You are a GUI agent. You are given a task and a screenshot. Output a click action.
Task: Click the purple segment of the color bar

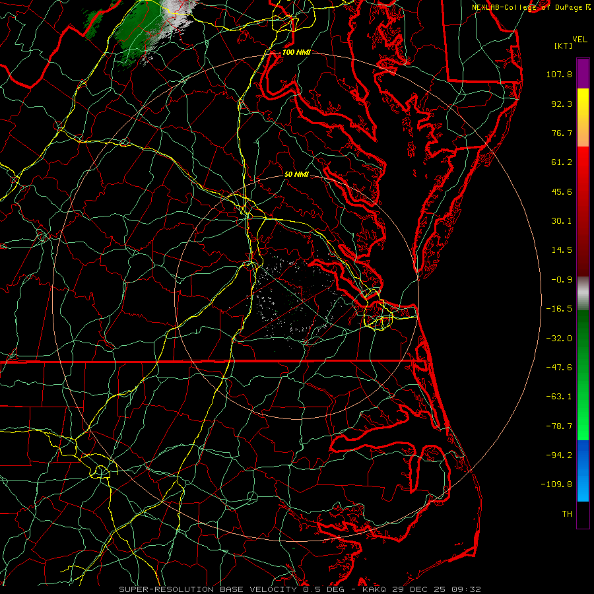[x=583, y=73]
